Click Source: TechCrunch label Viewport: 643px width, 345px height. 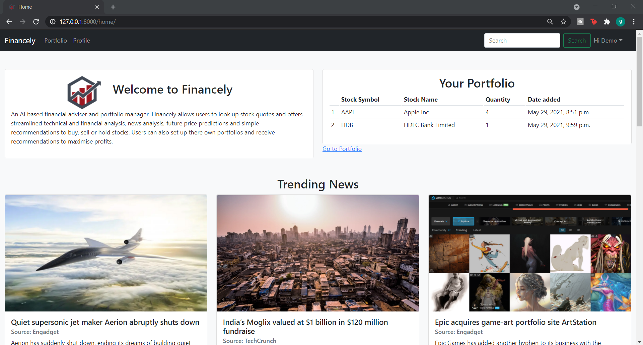point(249,341)
